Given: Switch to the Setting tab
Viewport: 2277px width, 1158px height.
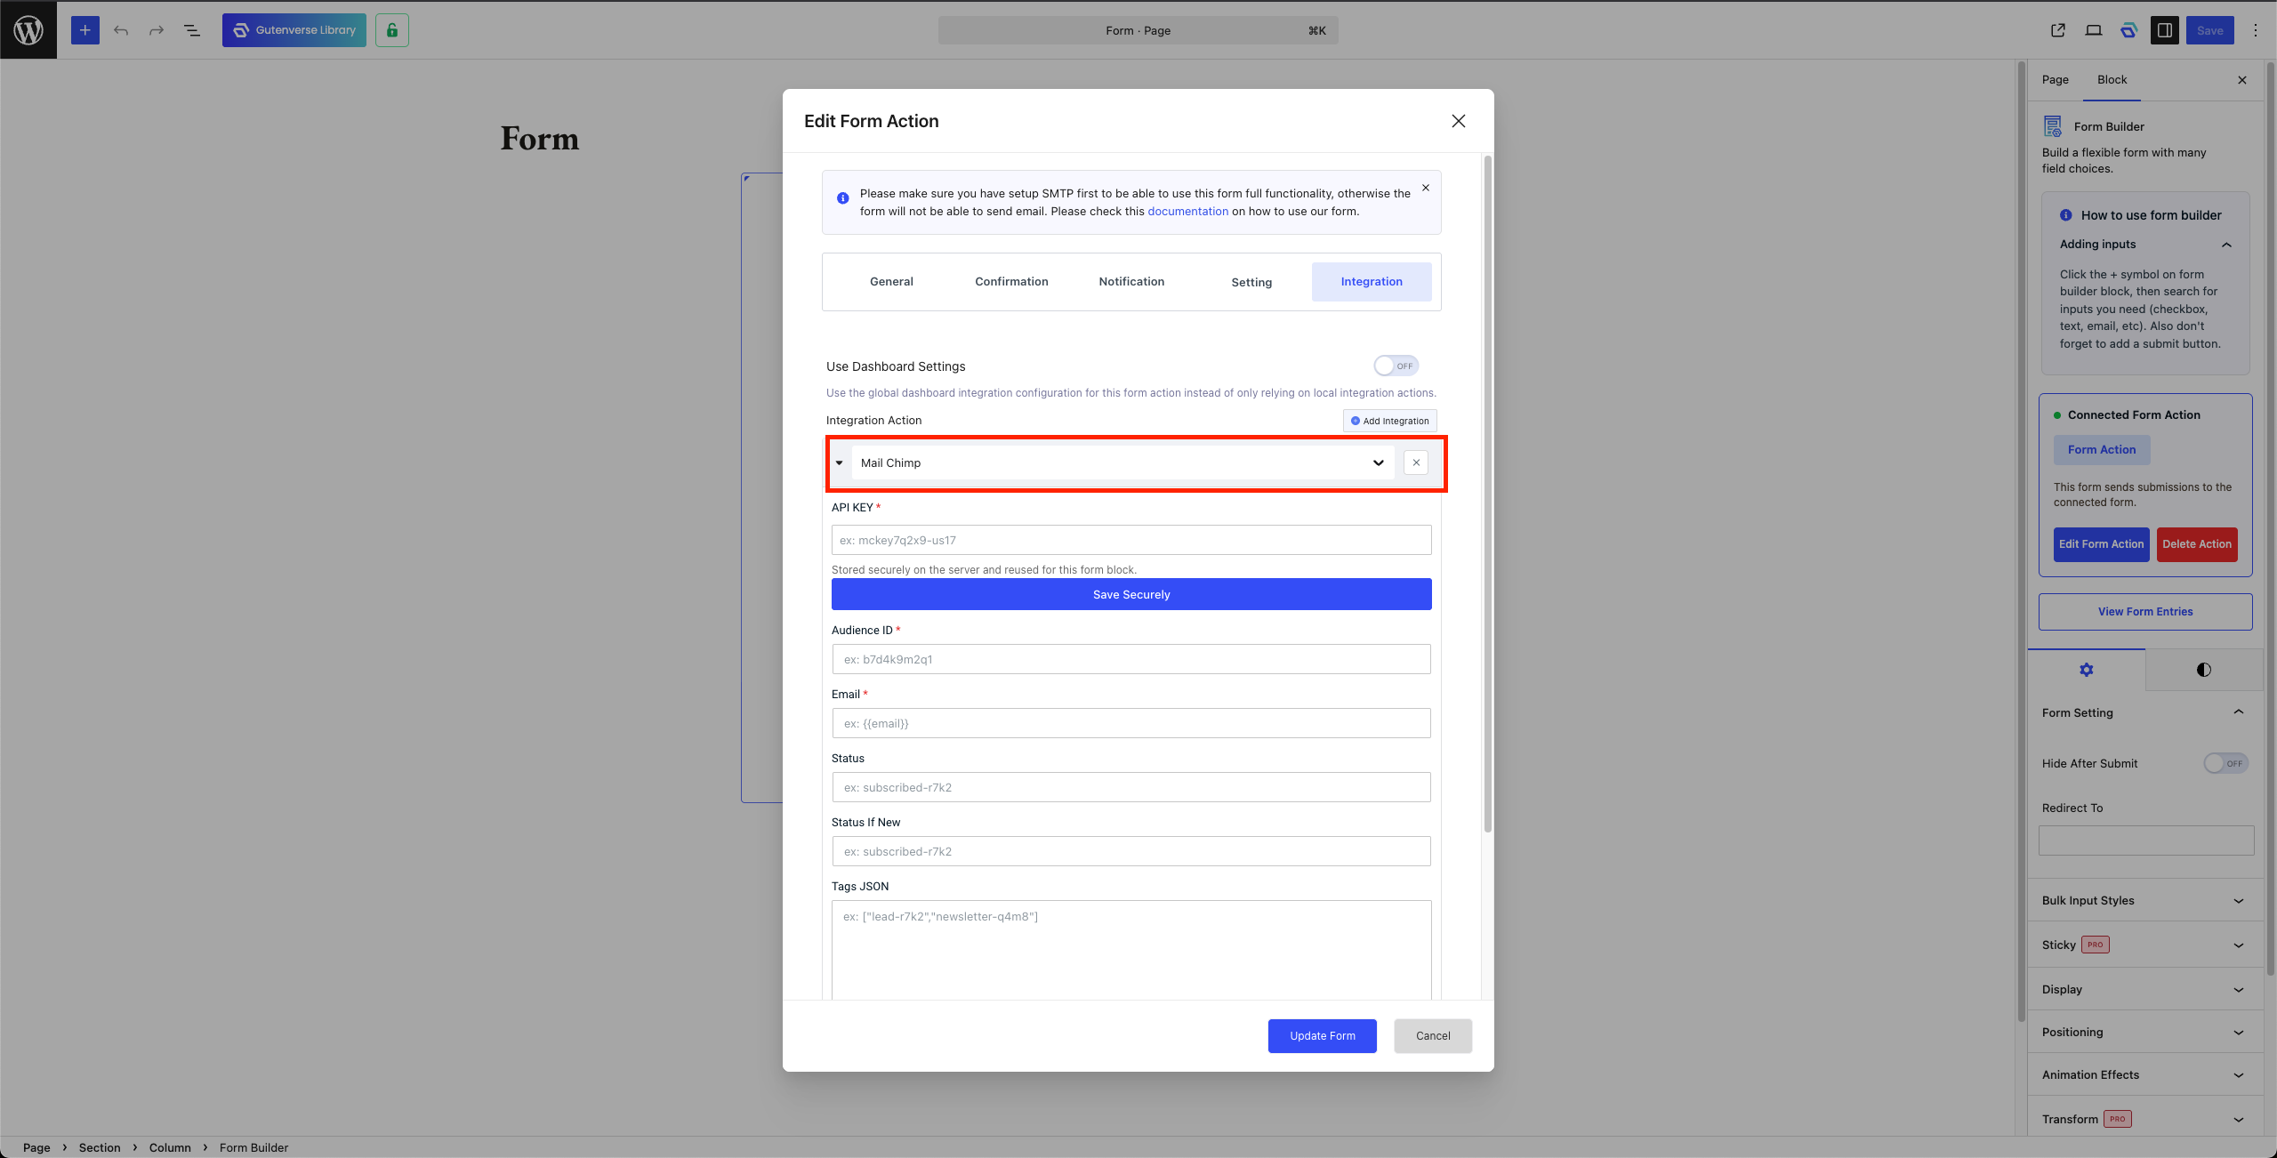Looking at the screenshot, I should click(1251, 282).
